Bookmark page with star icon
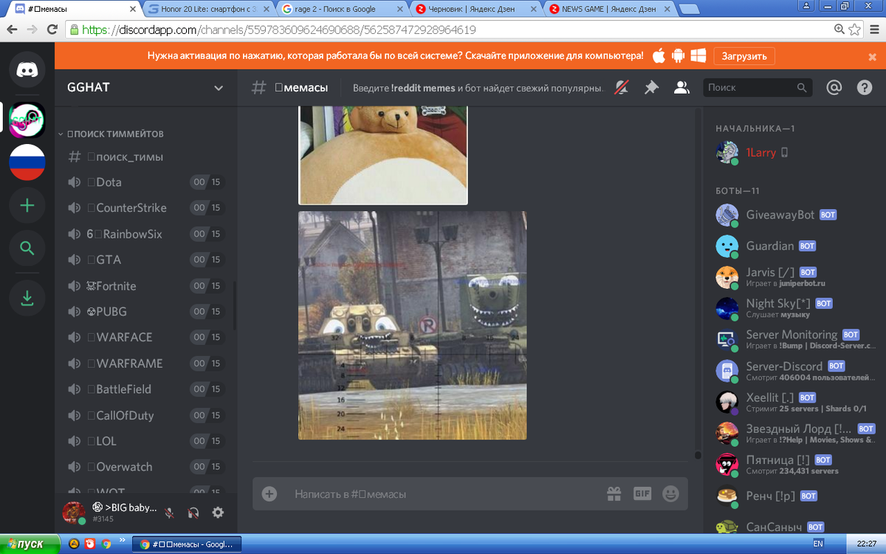The image size is (886, 554). tap(855, 30)
